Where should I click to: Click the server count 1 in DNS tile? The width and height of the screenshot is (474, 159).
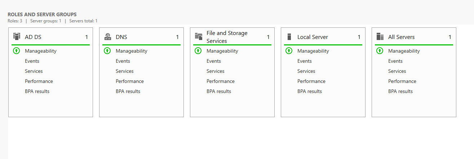pyautogui.click(x=177, y=37)
